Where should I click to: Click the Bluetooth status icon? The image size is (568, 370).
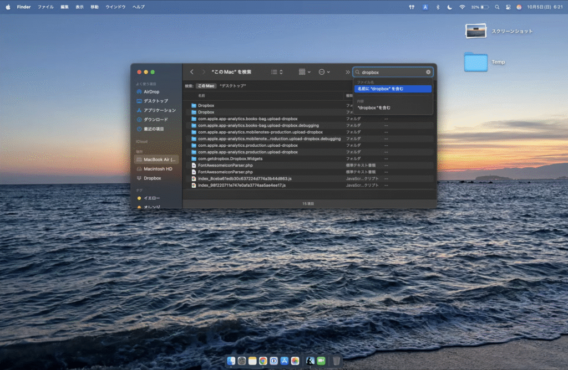(x=438, y=7)
